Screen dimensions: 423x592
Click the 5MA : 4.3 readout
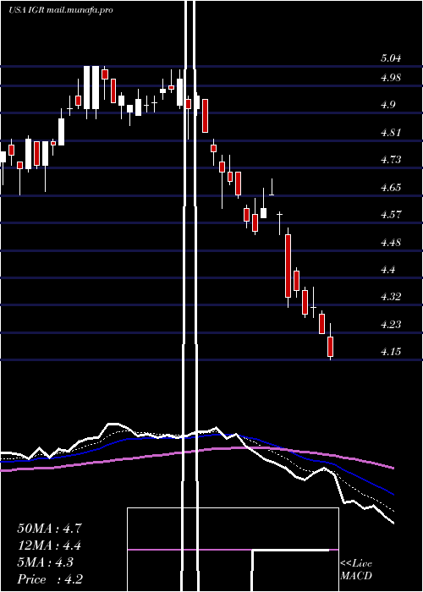pyautogui.click(x=46, y=562)
